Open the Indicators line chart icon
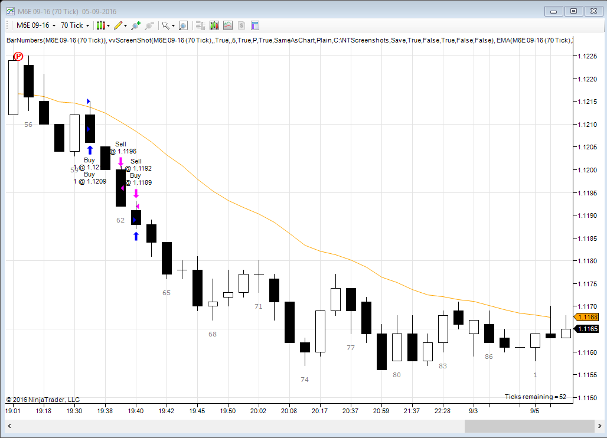The image size is (607, 438). pyautogui.click(x=228, y=25)
